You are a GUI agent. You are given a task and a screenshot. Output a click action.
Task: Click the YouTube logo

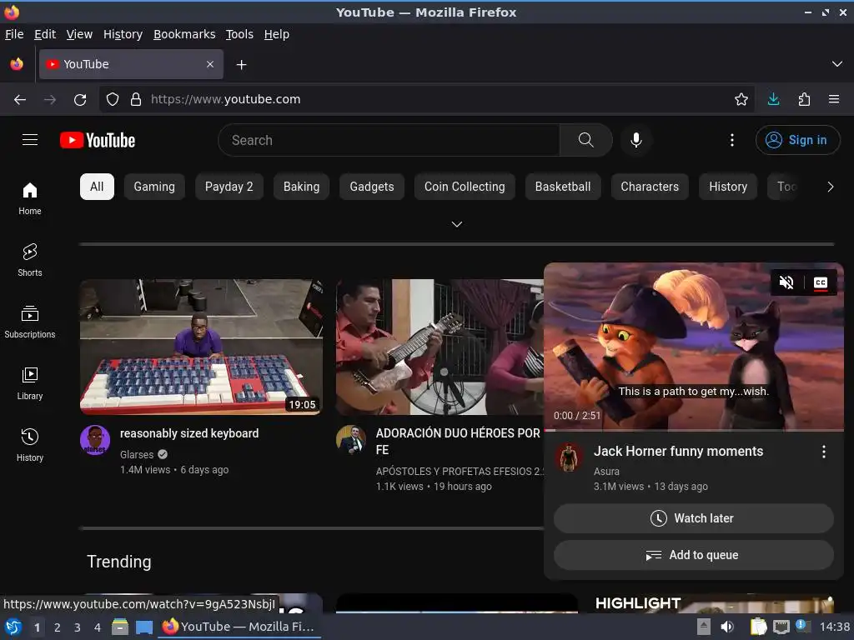[98, 140]
